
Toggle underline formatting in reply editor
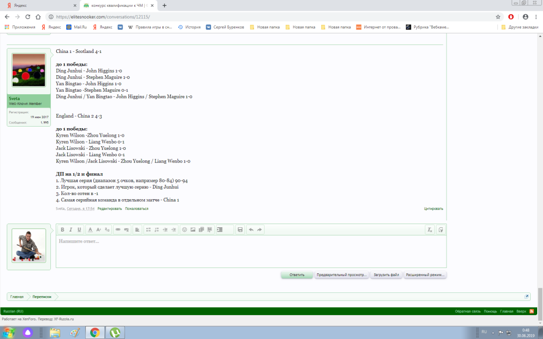[79, 229]
